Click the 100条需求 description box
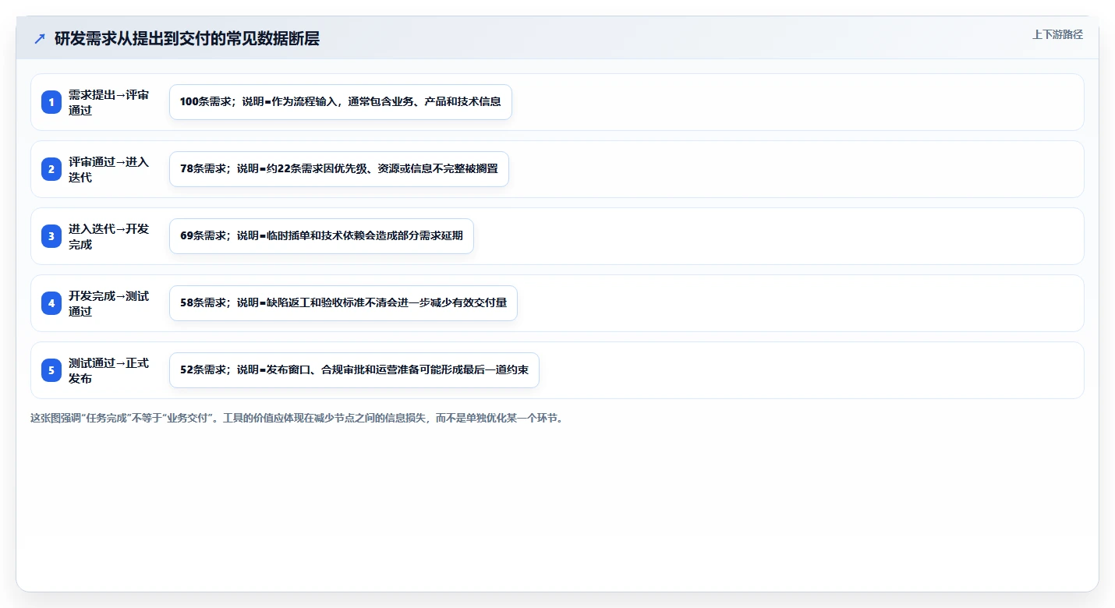Image resolution: width=1115 pixels, height=608 pixels. [341, 102]
